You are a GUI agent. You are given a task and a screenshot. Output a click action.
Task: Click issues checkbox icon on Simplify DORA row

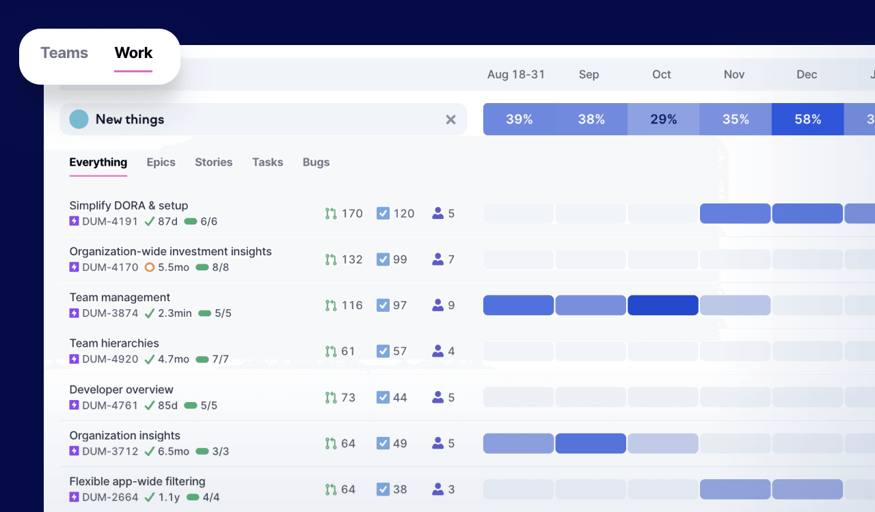[383, 214]
